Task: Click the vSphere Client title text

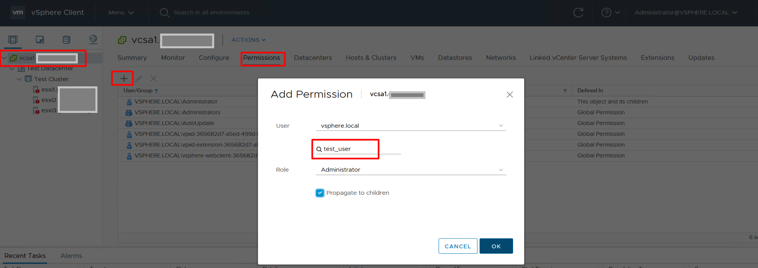Action: (x=58, y=13)
